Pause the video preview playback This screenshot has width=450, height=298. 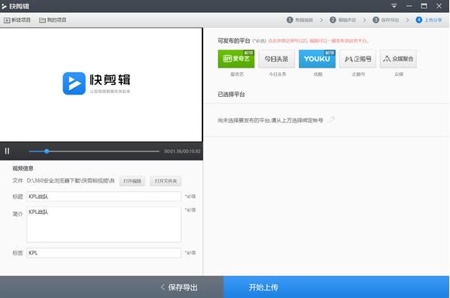click(x=7, y=151)
